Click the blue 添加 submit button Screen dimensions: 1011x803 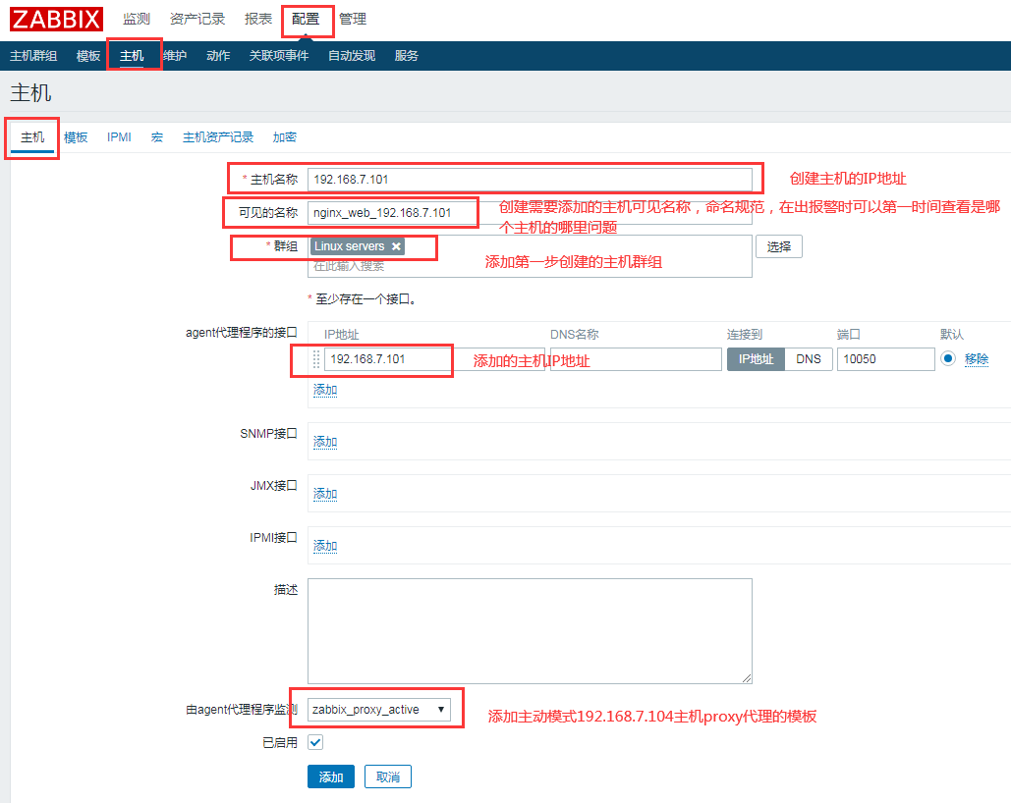(x=331, y=777)
